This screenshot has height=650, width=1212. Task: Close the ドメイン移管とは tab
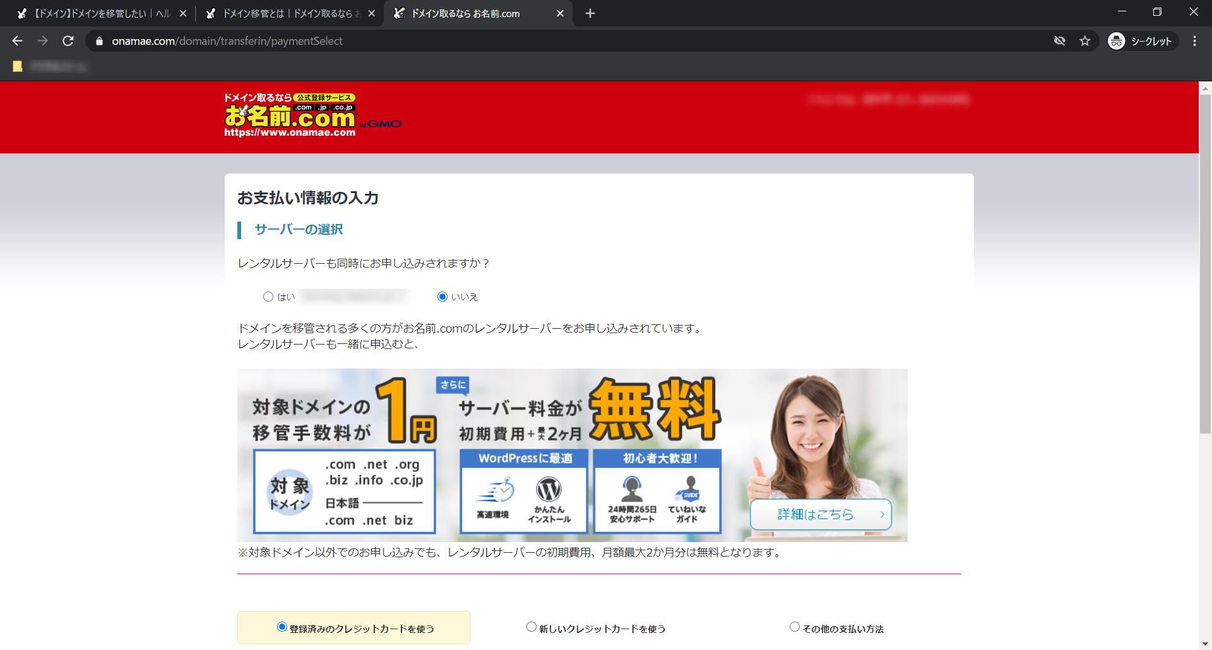point(371,13)
